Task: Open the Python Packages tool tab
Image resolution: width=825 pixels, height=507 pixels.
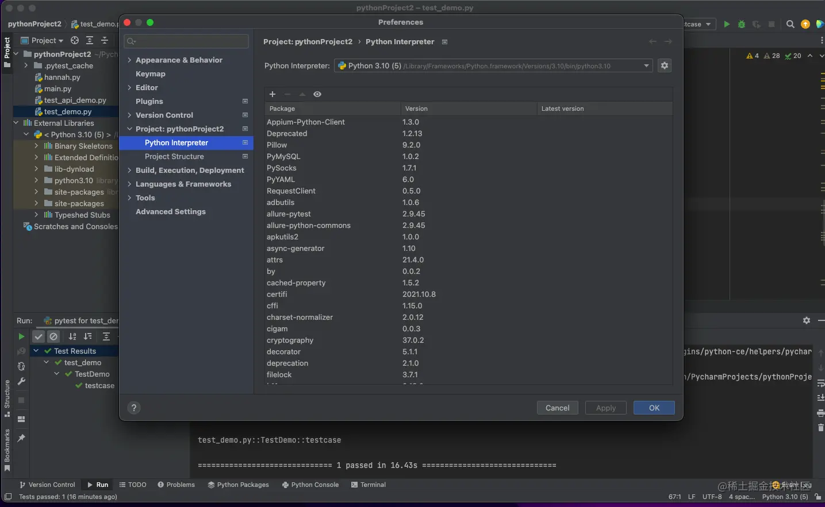Action: [238, 485]
